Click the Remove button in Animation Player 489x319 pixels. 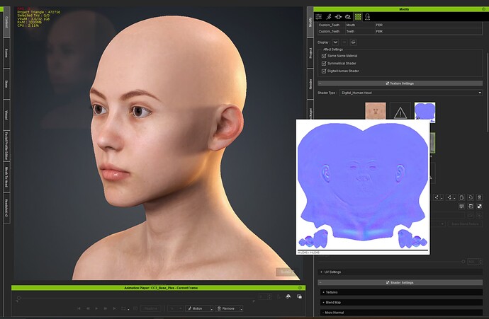tap(230, 308)
